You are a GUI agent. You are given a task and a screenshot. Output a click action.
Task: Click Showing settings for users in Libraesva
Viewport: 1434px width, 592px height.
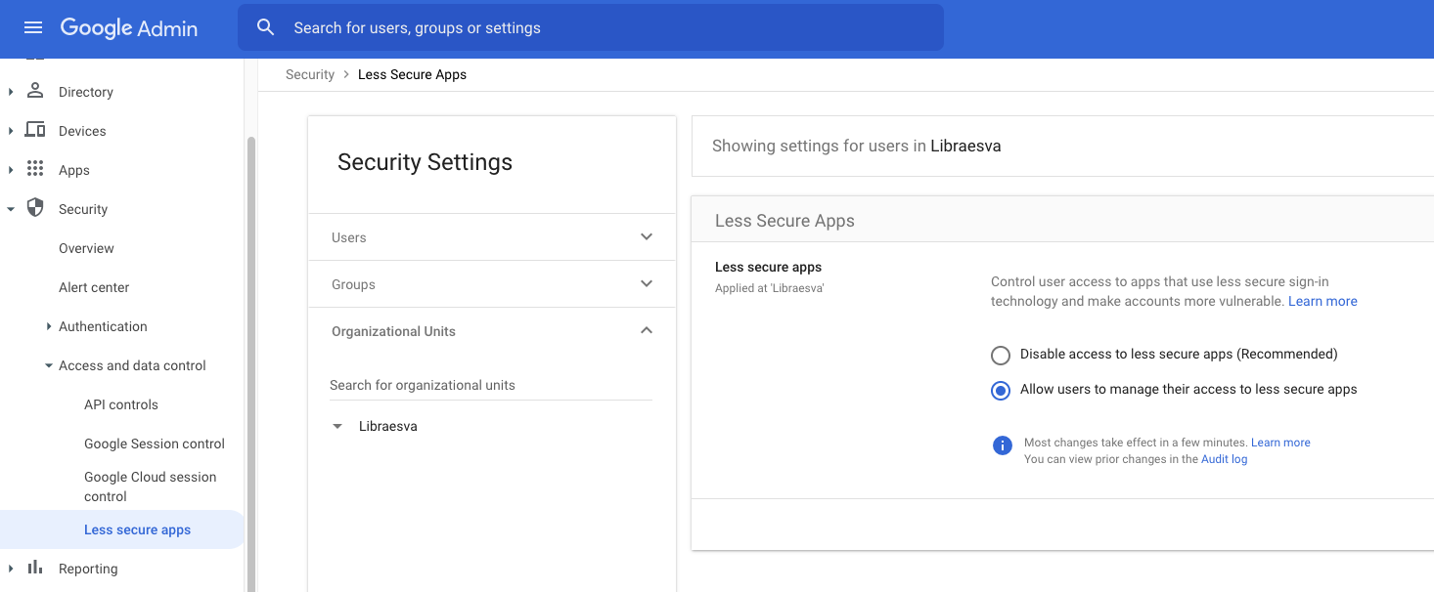856,146
